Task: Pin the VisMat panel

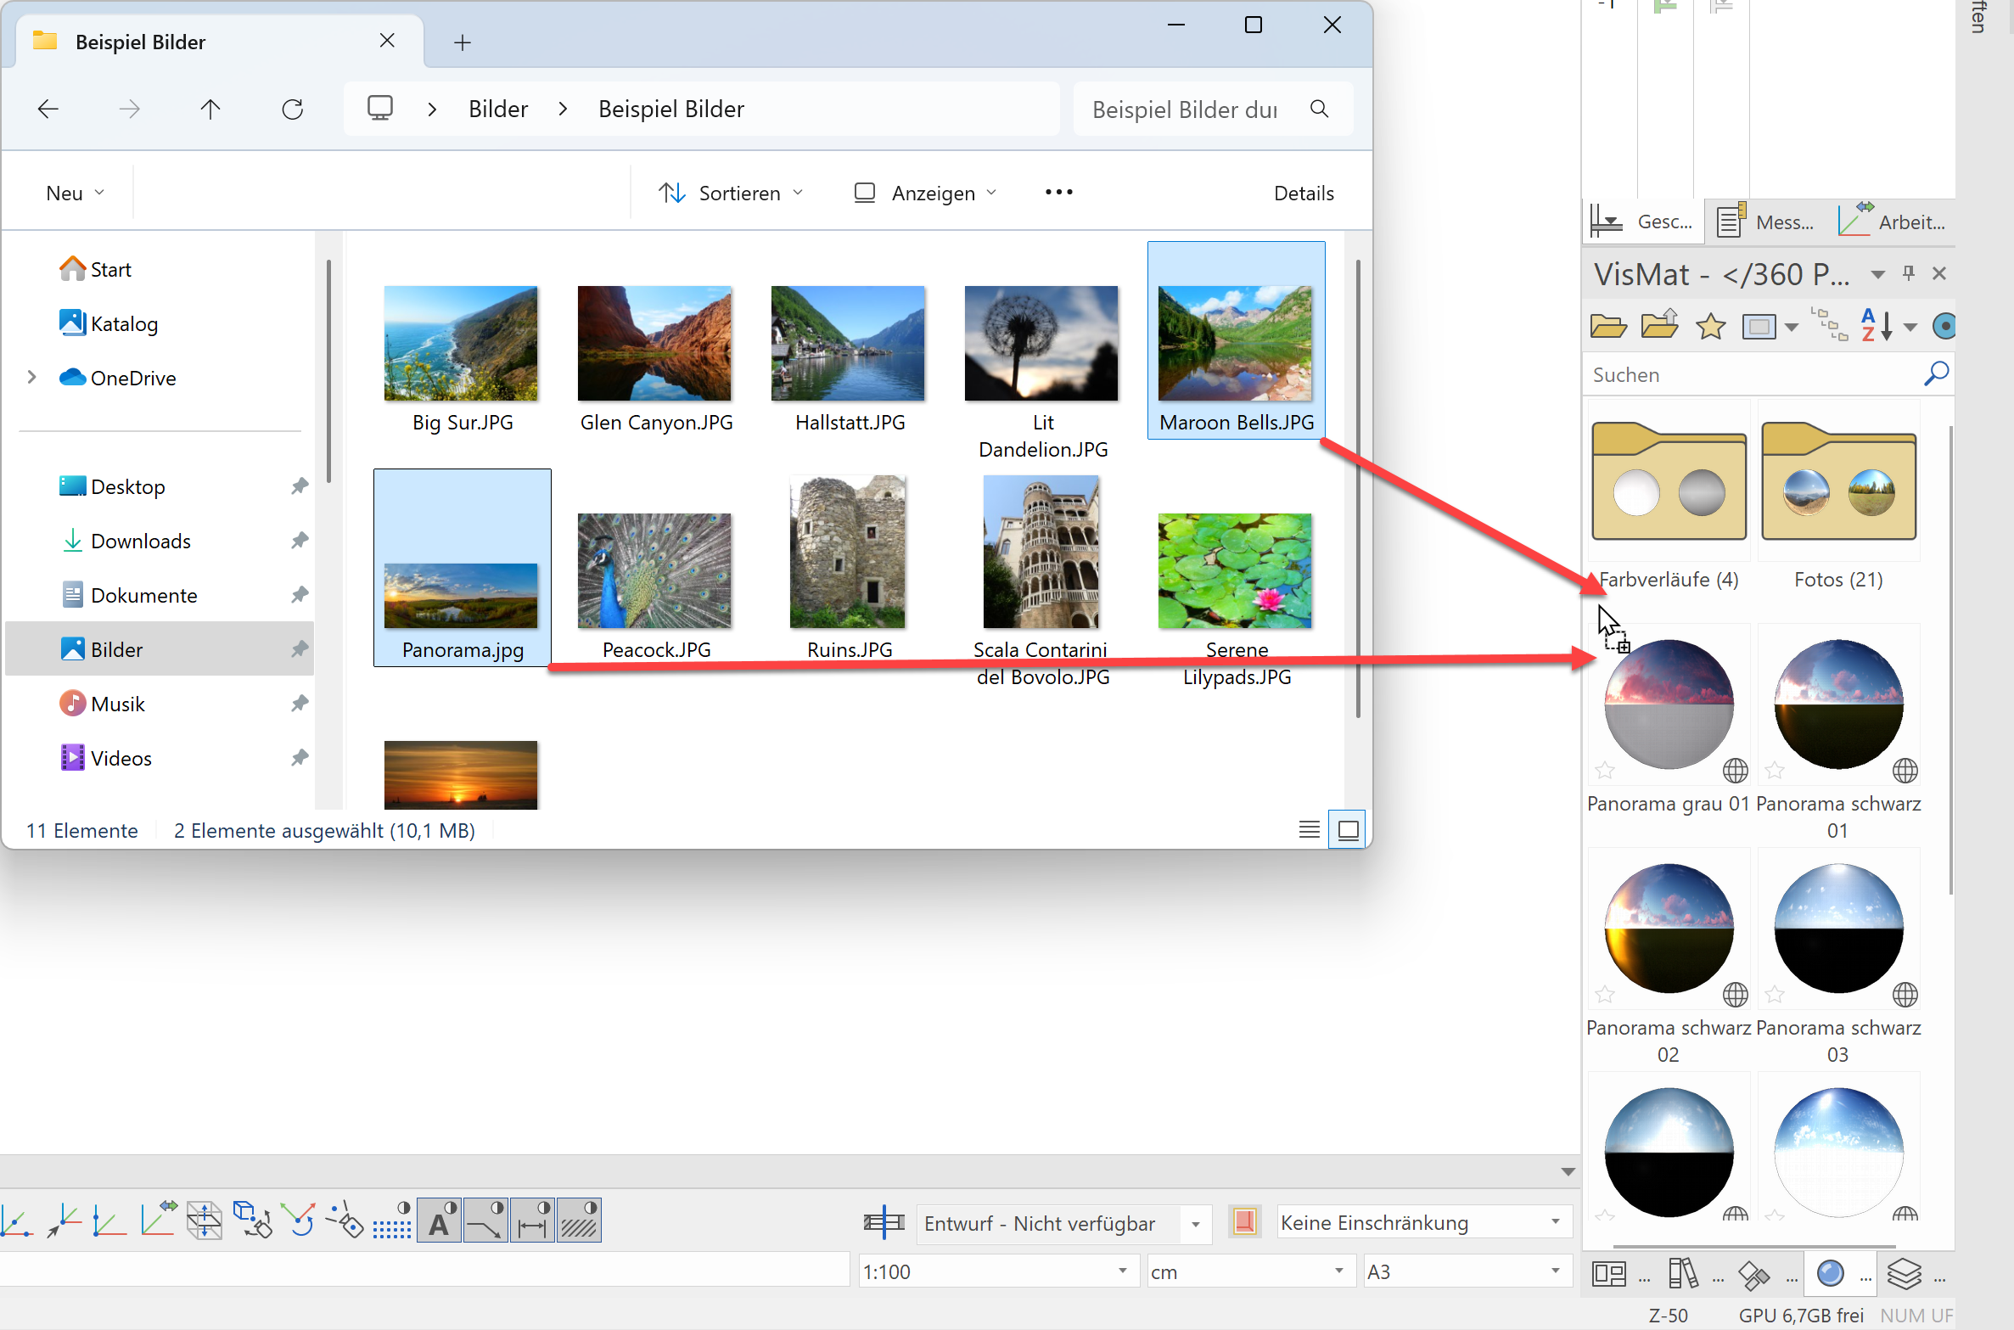Action: [1909, 273]
